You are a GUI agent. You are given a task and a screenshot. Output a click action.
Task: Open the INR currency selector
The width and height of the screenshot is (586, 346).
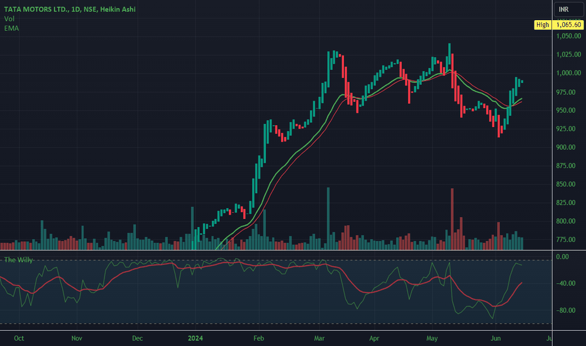point(568,9)
